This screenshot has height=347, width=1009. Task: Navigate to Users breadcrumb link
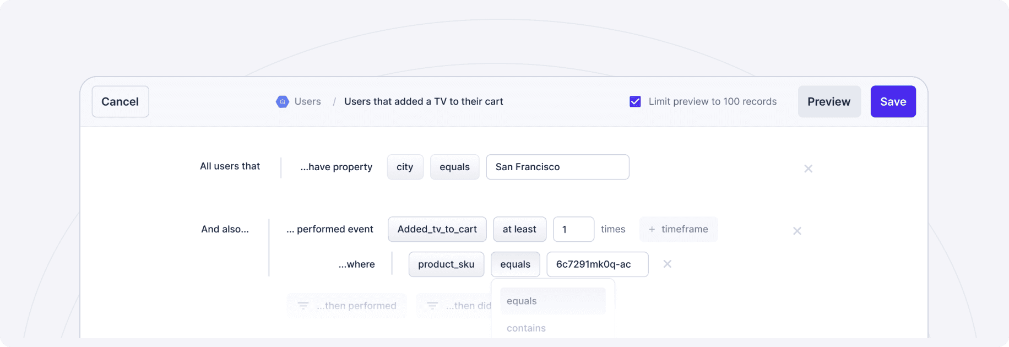coord(307,102)
